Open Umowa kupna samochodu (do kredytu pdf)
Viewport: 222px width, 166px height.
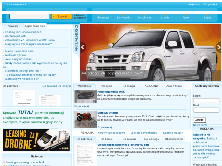[123, 145]
